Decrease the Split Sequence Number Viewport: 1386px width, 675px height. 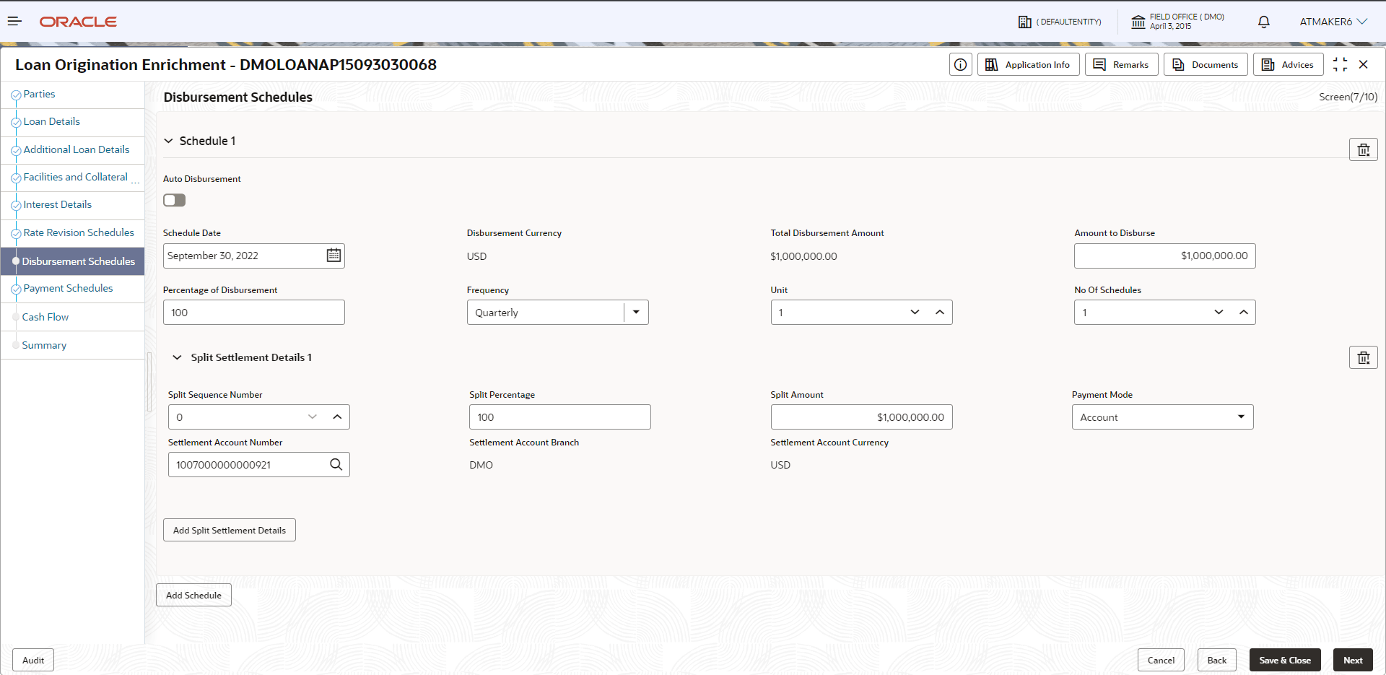(x=313, y=417)
